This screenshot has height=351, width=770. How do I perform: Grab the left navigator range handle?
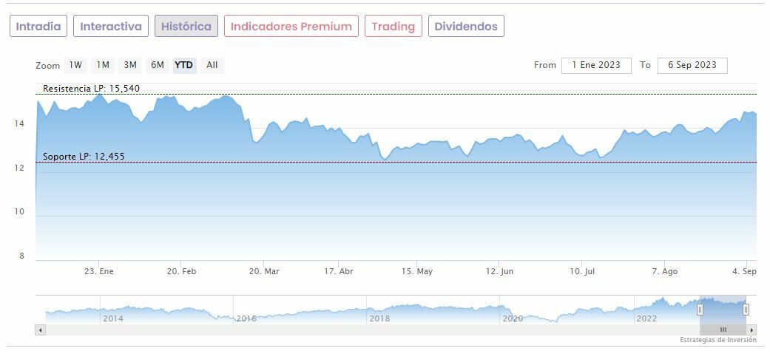pos(700,310)
